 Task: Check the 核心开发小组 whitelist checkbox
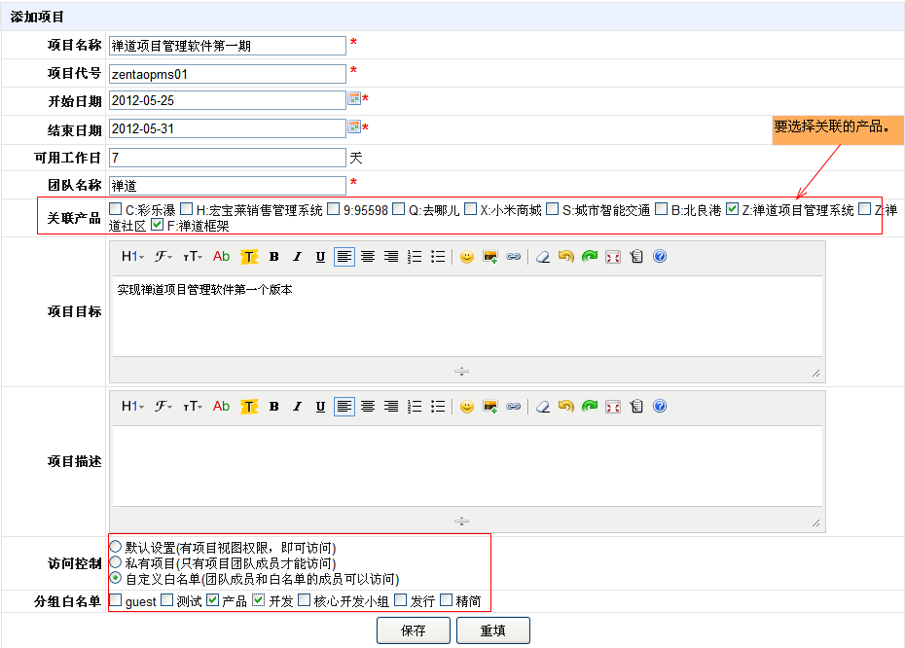pyautogui.click(x=305, y=600)
